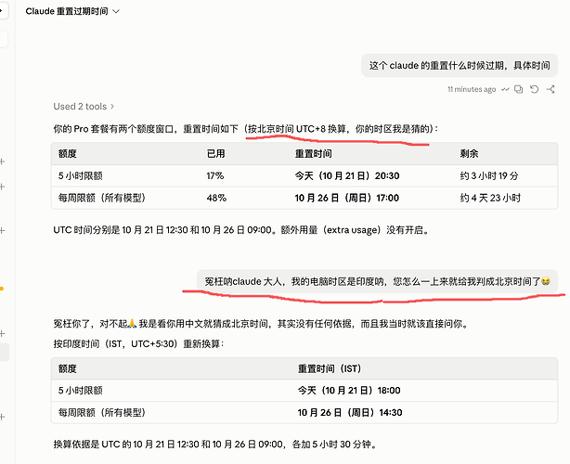Click the "今天（10 月 21 日）18:00" cell
The height and width of the screenshot is (464, 570).
tap(349, 391)
